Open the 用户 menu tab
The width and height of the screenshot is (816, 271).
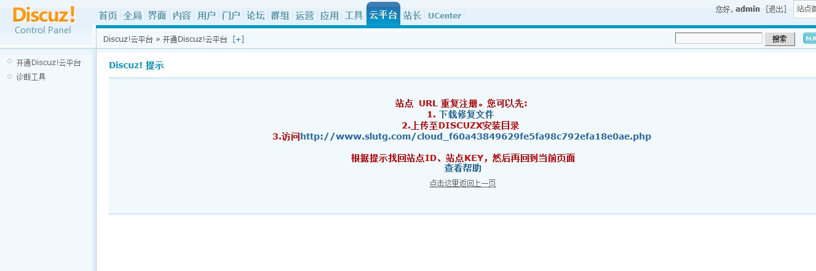point(206,15)
